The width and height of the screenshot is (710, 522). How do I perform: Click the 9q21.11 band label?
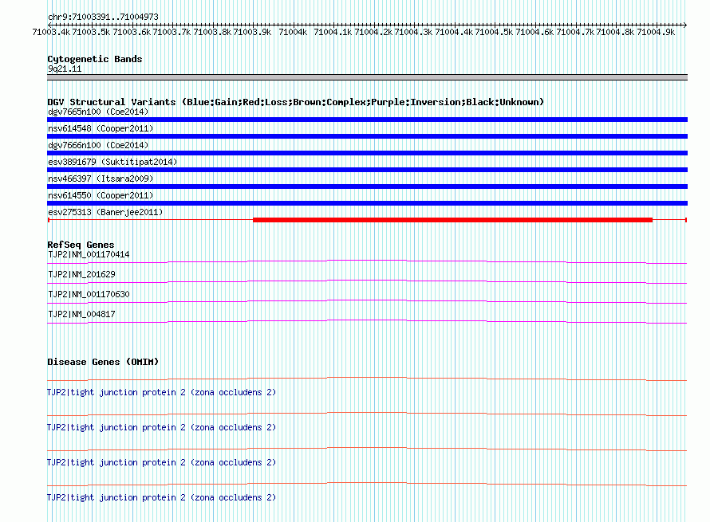point(65,69)
